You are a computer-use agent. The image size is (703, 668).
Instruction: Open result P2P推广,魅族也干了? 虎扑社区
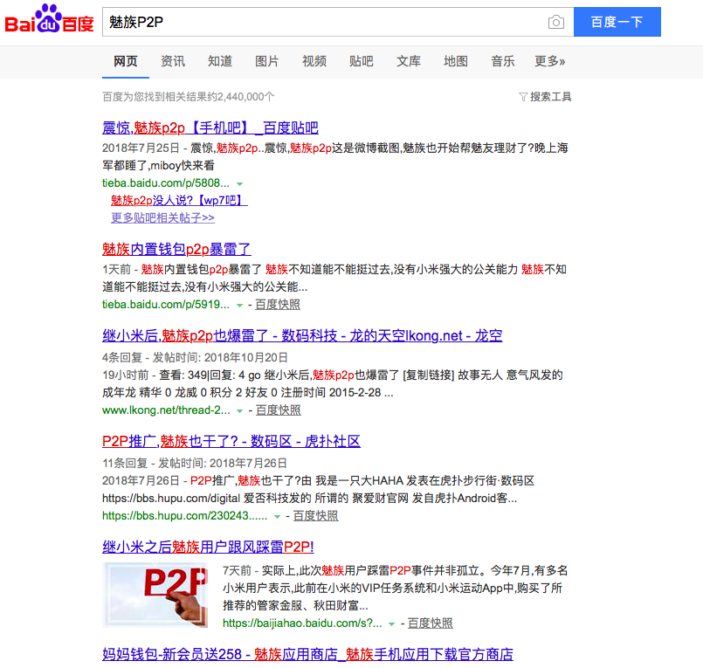231,442
